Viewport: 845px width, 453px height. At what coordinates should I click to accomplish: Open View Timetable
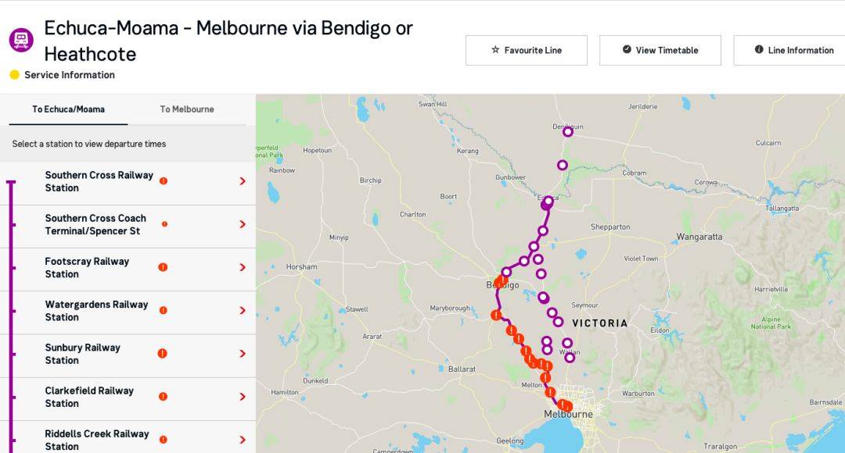pos(660,51)
